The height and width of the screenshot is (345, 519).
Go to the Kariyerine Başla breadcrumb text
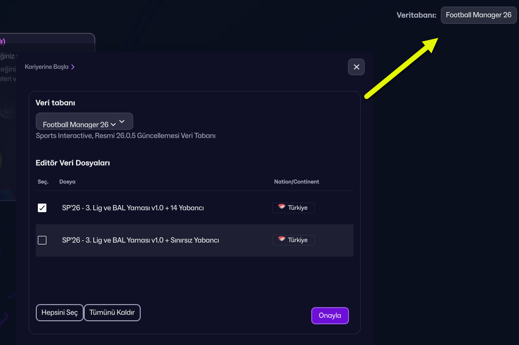(46, 67)
